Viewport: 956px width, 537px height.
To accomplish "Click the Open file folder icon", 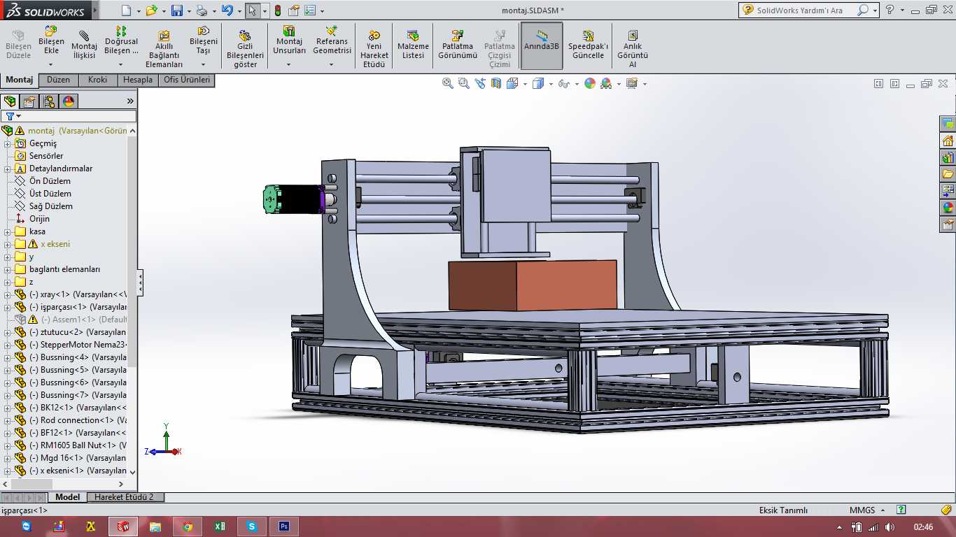I will coord(151,10).
